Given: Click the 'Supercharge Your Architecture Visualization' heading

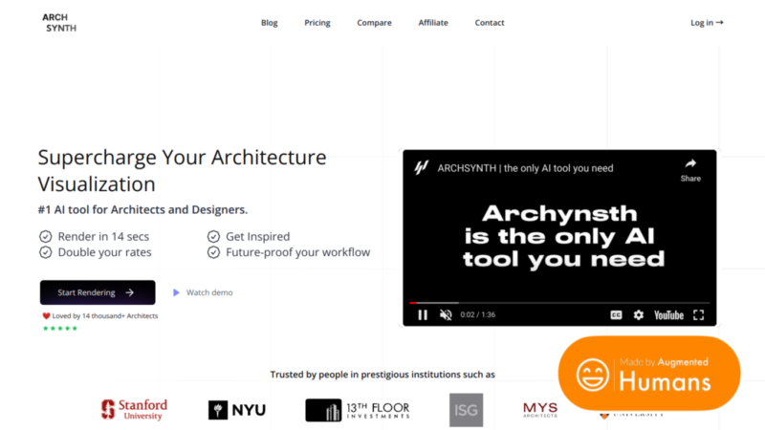Looking at the screenshot, I should [x=182, y=171].
